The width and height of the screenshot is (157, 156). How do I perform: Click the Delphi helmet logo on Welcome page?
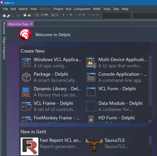(25, 34)
